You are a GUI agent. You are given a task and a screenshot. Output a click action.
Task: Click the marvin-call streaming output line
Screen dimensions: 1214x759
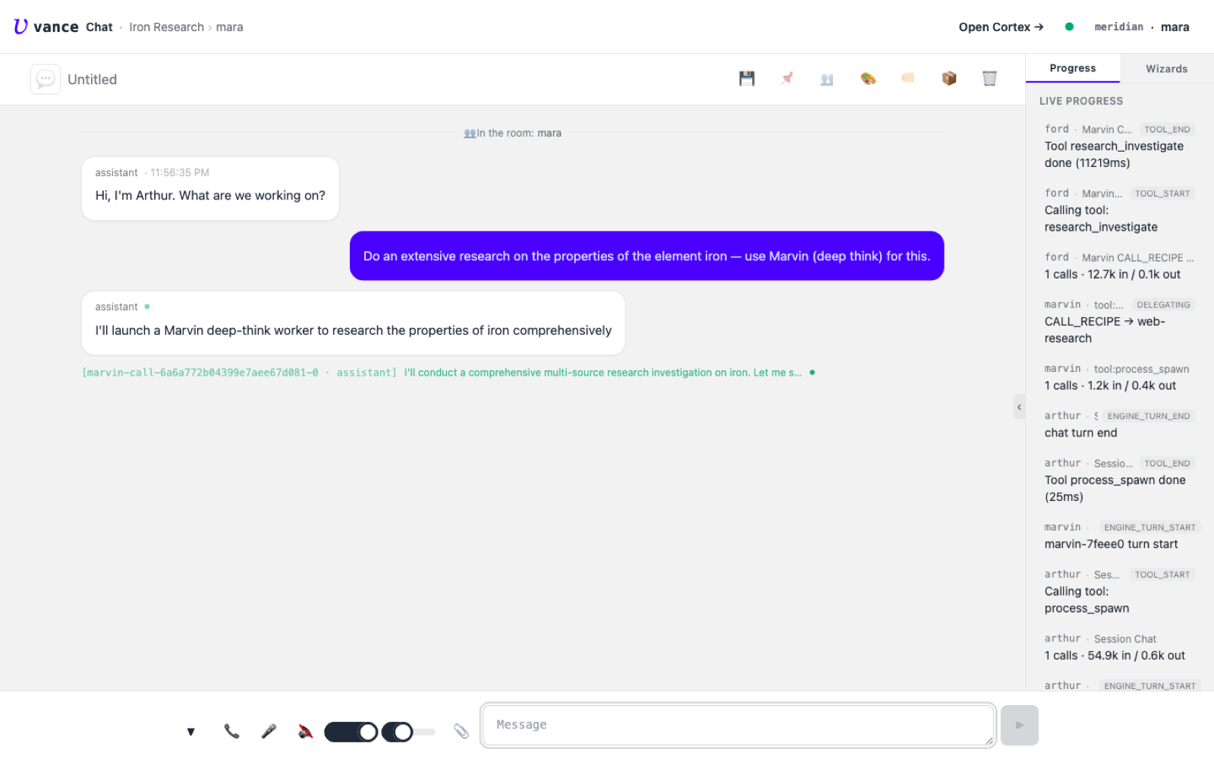pyautogui.click(x=448, y=373)
